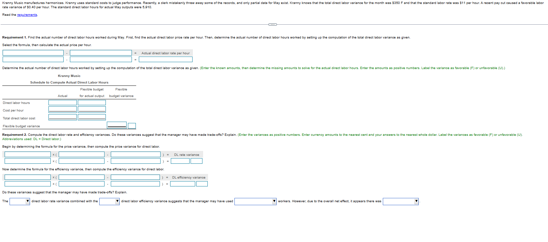
Task: Select third term of DL rate variance formula
Action: [x=136, y=155]
